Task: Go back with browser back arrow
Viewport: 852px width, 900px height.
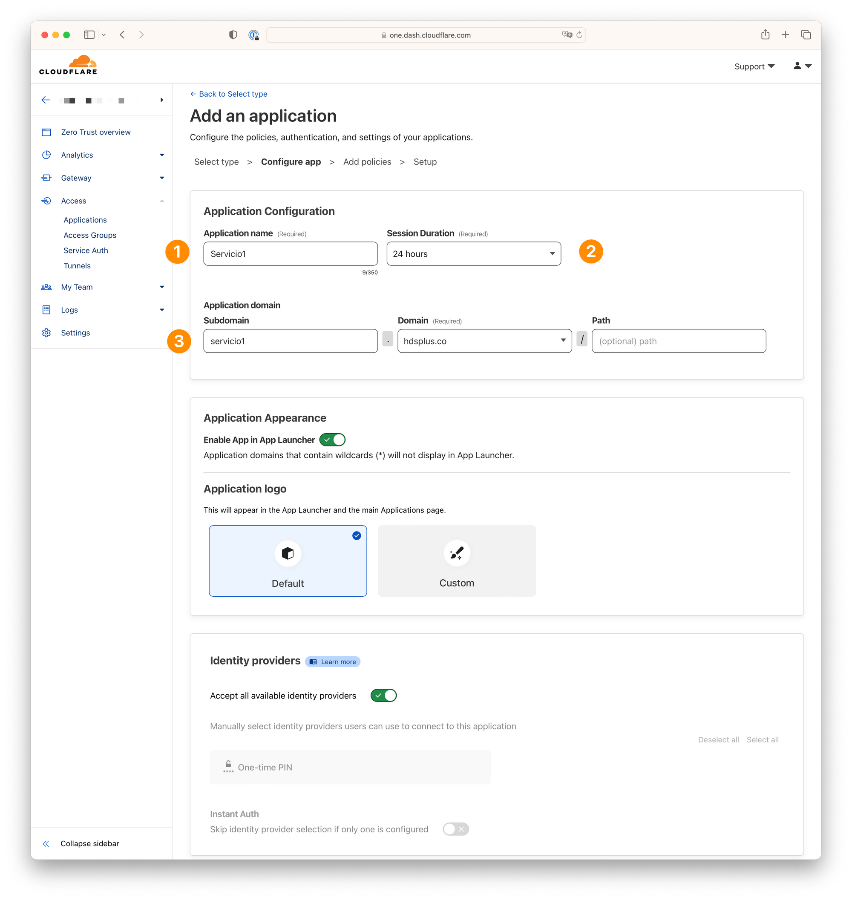Action: [122, 35]
